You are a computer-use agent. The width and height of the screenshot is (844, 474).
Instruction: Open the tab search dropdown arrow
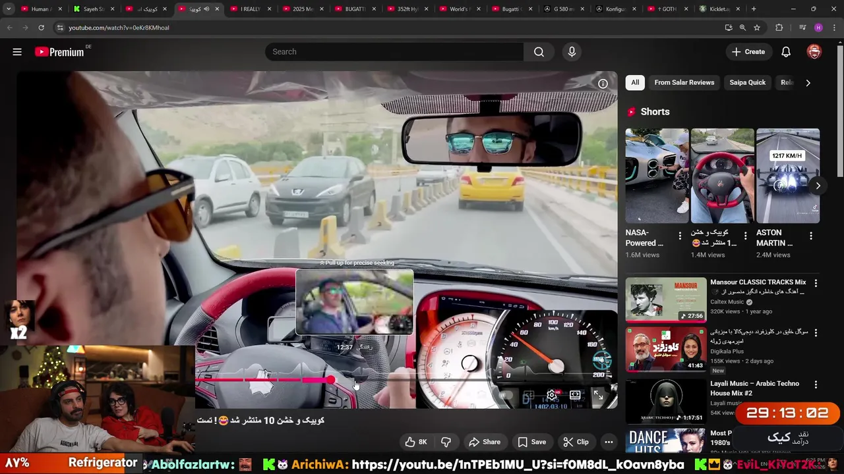pos(9,9)
